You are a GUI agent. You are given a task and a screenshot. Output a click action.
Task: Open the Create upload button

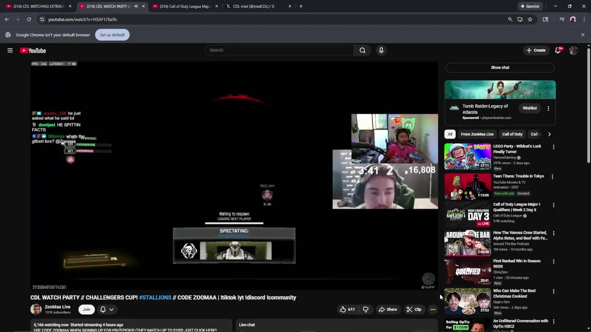coord(536,50)
